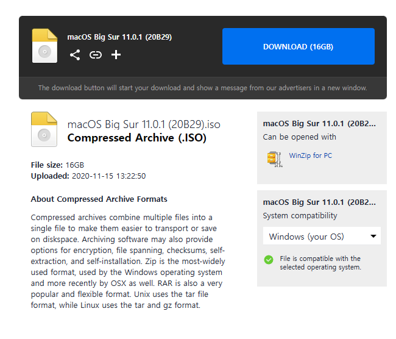Click the ISO file icon in the dark header
Image resolution: width=396 pixels, height=339 pixels.
pyautogui.click(x=44, y=46)
